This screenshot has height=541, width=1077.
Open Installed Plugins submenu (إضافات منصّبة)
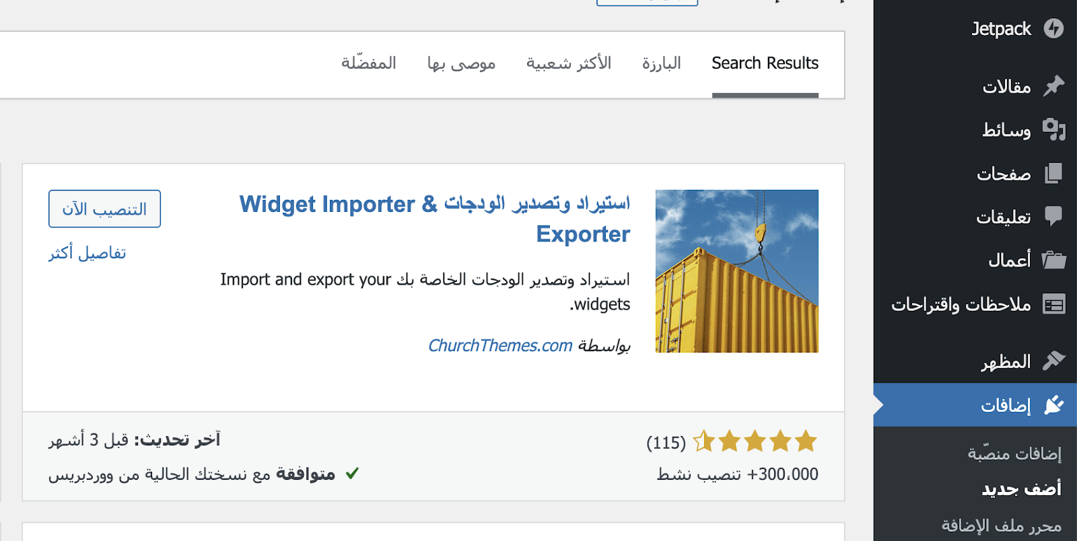pos(1014,453)
